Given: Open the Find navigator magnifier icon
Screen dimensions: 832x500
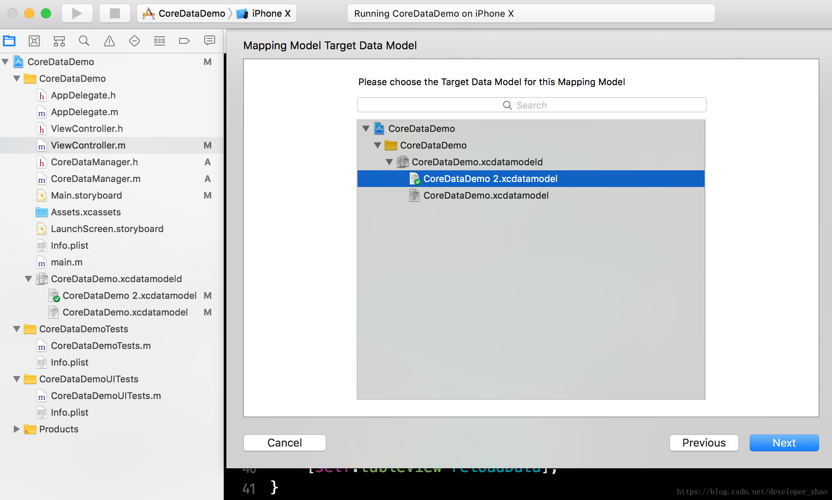Looking at the screenshot, I should 84,41.
